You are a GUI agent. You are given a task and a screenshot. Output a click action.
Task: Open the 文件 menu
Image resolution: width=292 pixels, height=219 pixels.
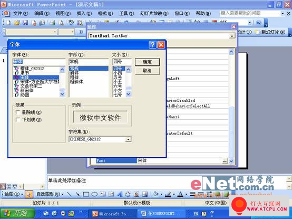coord(21,13)
